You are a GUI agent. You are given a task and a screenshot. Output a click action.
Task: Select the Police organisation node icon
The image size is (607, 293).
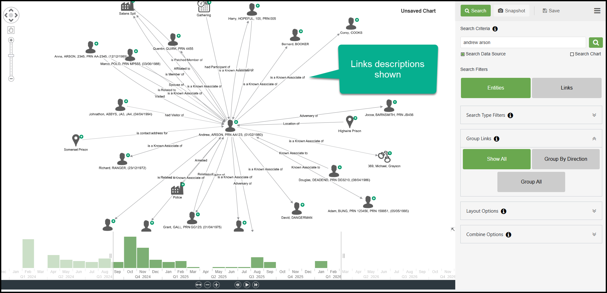177,190
